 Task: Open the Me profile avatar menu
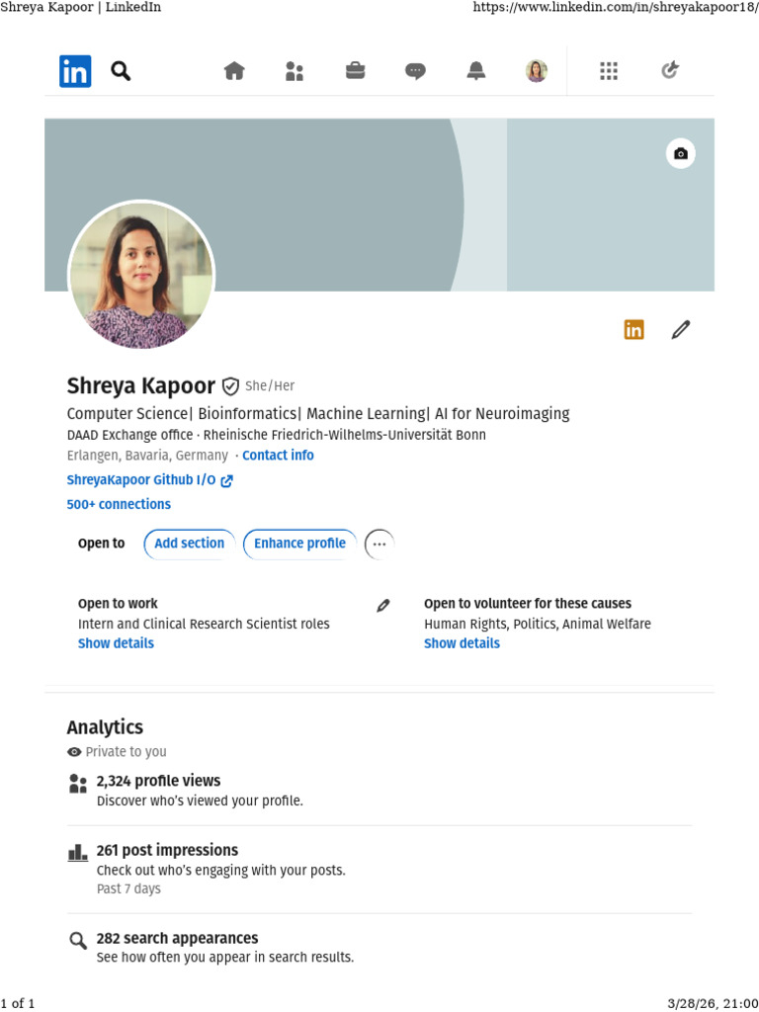point(537,71)
